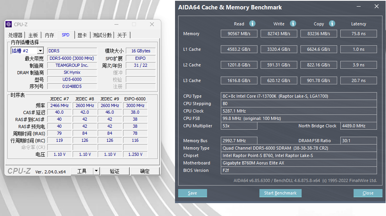The height and width of the screenshot is (216, 386).
Task: Open the 測試分數 tab
Action: [102, 35]
